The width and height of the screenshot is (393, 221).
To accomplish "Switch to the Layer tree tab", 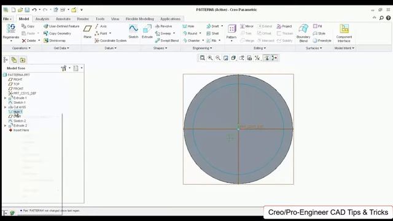I will coord(14,60).
